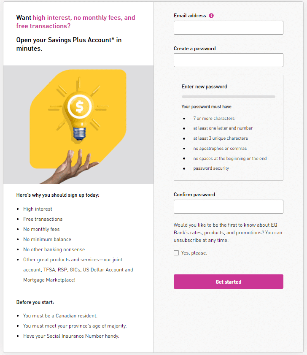Check the 'Yes, please.' checkbox
The height and width of the screenshot is (355, 307).
click(176, 253)
